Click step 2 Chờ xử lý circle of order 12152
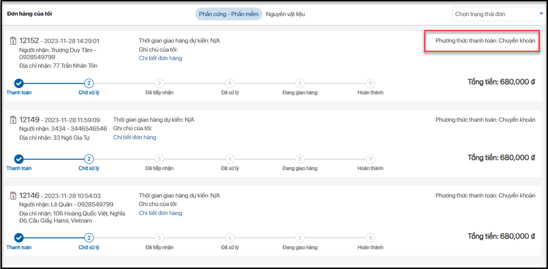 coord(89,83)
